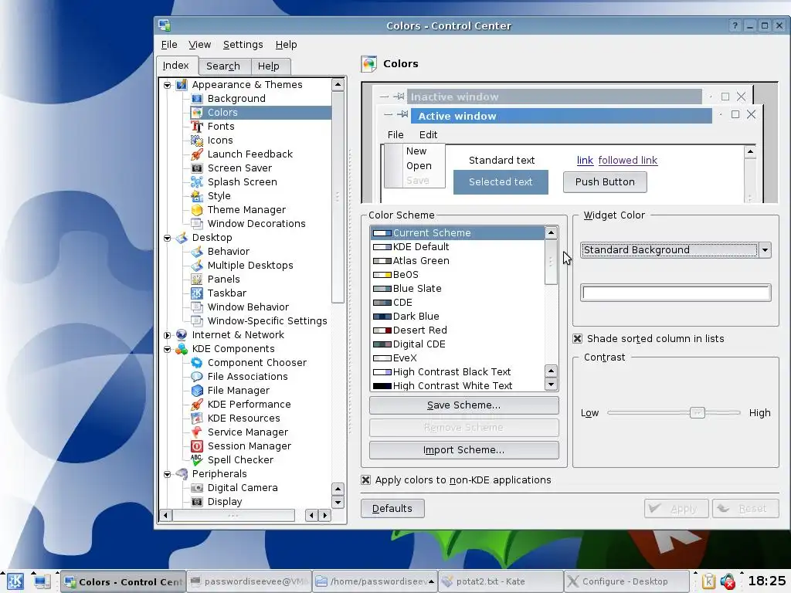Switch to the Search tab

pos(223,66)
